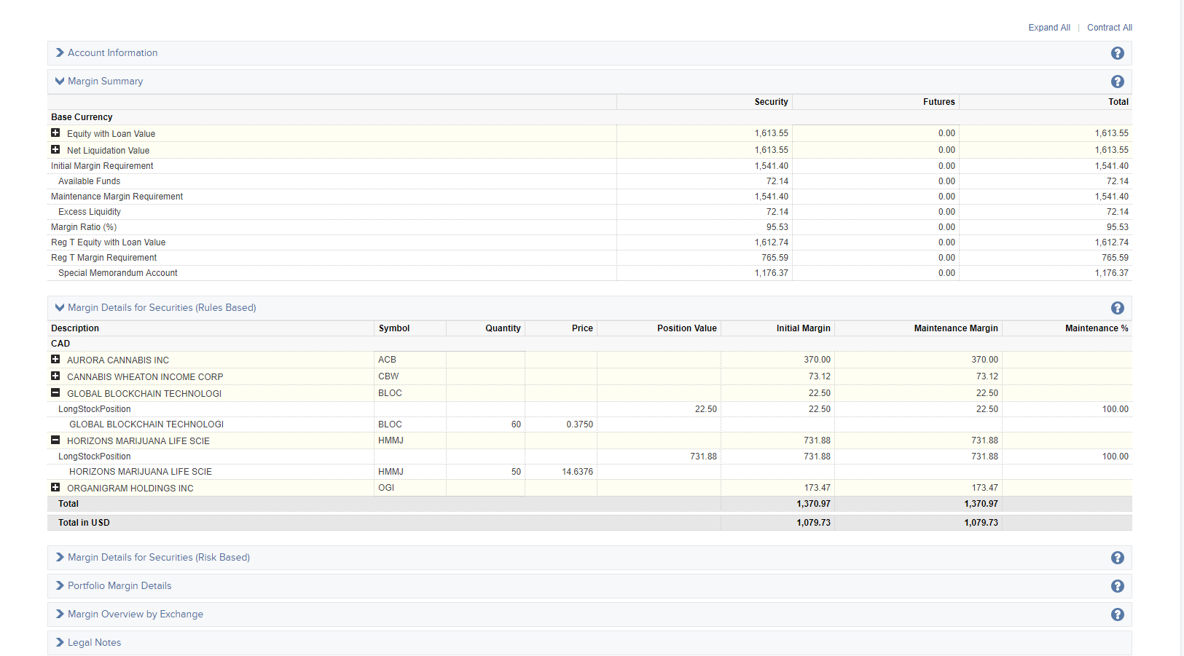This screenshot has height=656, width=1184.
Task: Select the 0.3750 price cell
Action: [x=561, y=424]
